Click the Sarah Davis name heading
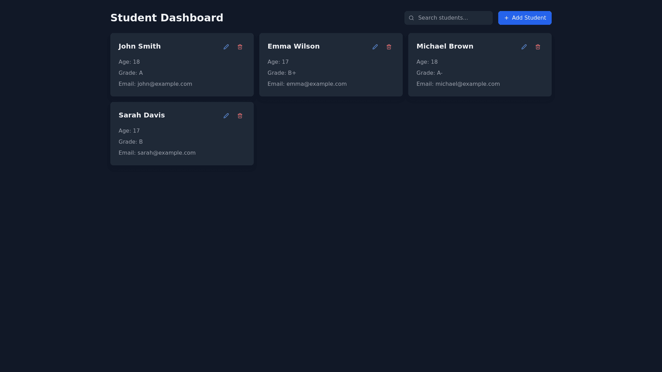This screenshot has height=372, width=662. tap(142, 115)
